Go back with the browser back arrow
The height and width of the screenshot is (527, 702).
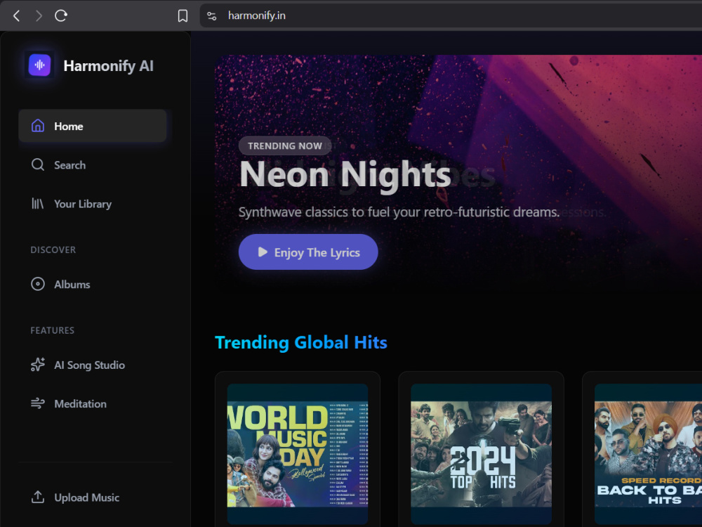click(17, 15)
